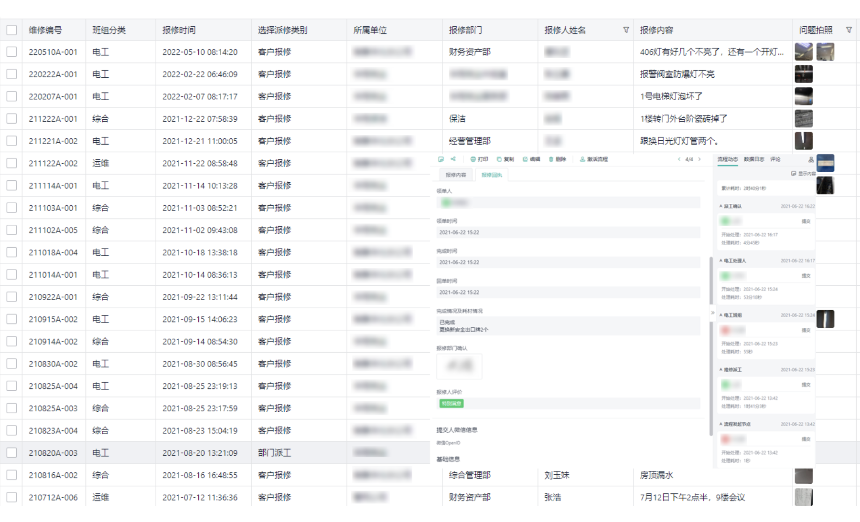Click the name 刘玉妹 in the table
860x522 pixels.
click(x=557, y=475)
